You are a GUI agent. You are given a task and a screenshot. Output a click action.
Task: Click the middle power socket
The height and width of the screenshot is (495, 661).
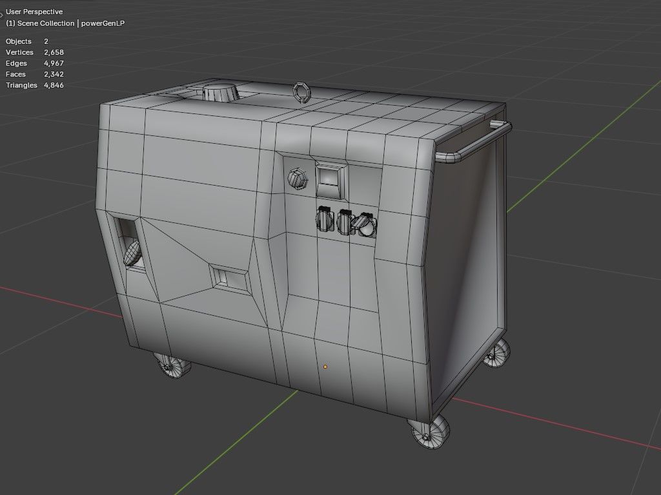coord(345,222)
